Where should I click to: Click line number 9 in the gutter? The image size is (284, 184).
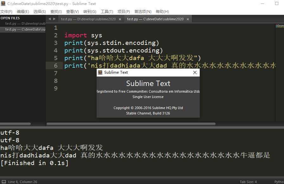click(55, 89)
